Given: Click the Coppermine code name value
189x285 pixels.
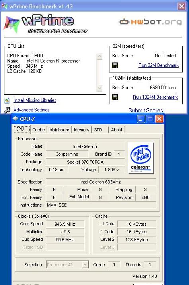Looking at the screenshot, I should 67,154.
